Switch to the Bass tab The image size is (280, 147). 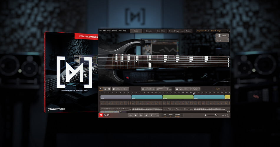coord(136,31)
